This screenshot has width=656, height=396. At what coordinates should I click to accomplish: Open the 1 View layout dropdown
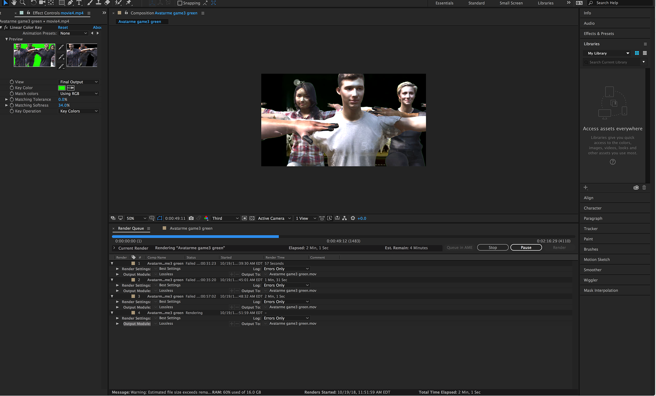[x=306, y=218]
